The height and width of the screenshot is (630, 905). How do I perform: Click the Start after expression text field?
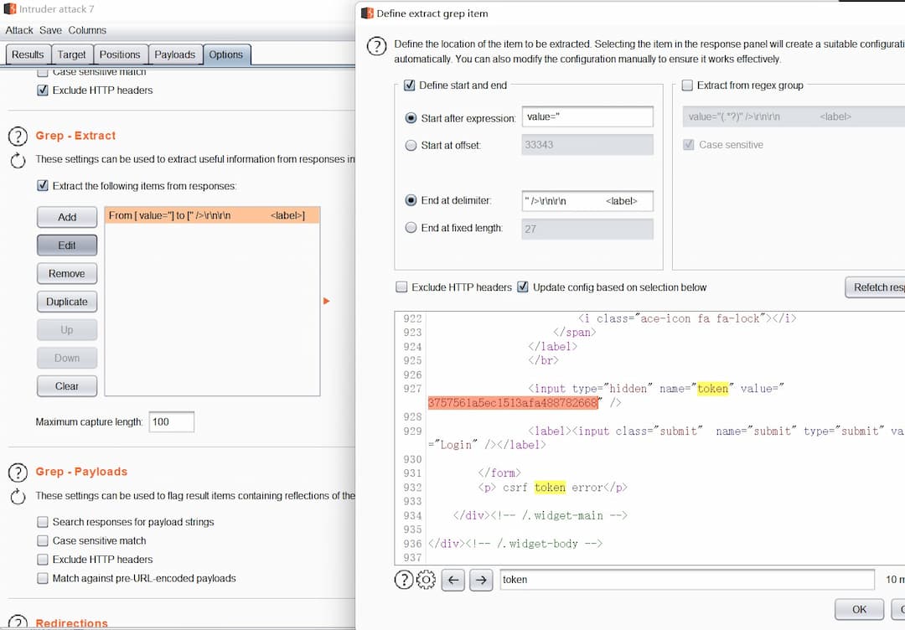[x=587, y=117]
